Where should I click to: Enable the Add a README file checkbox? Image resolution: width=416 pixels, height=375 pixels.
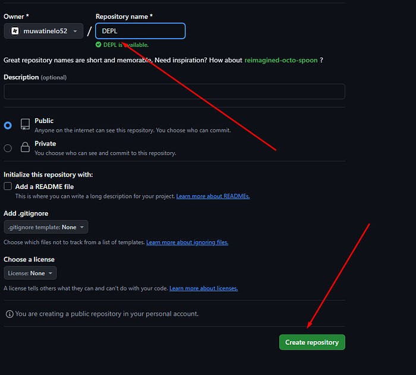[8, 186]
